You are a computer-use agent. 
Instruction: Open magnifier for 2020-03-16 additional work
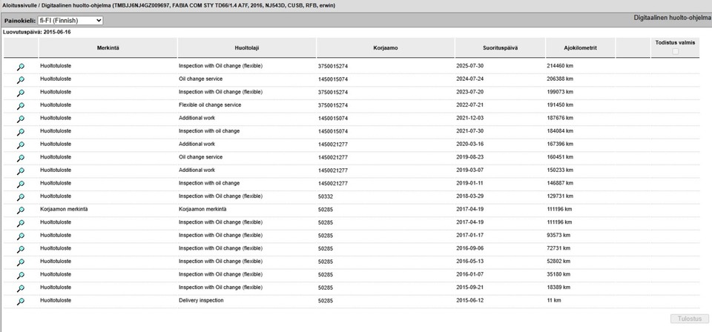[x=21, y=145]
